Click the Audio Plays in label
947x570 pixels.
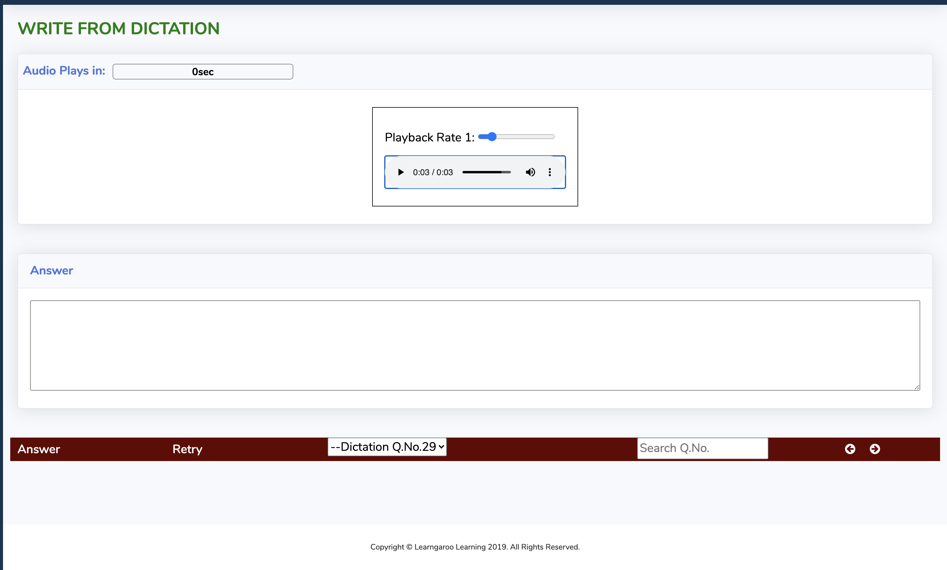pyautogui.click(x=64, y=71)
